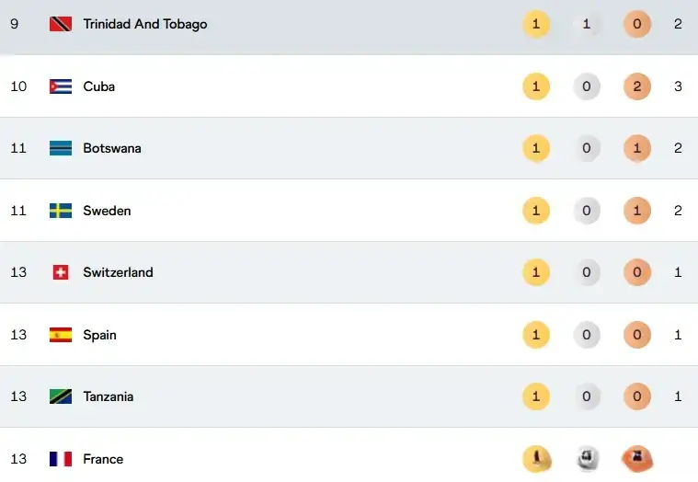The image size is (698, 482).
Task: Click Cuba's bronze medal count badge
Action: click(636, 86)
